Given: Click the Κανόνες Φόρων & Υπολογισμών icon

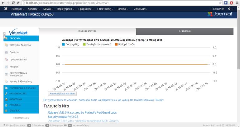Looking at the screenshot, I should 6,74.
